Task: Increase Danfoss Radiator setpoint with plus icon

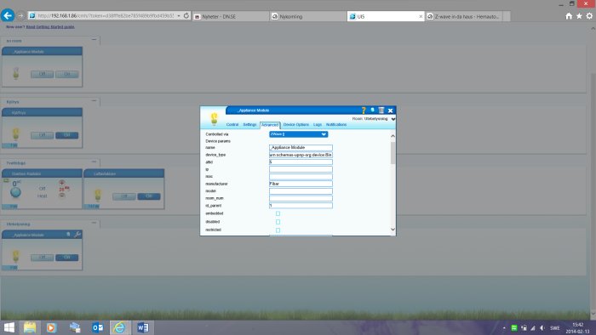Action: click(x=61, y=183)
